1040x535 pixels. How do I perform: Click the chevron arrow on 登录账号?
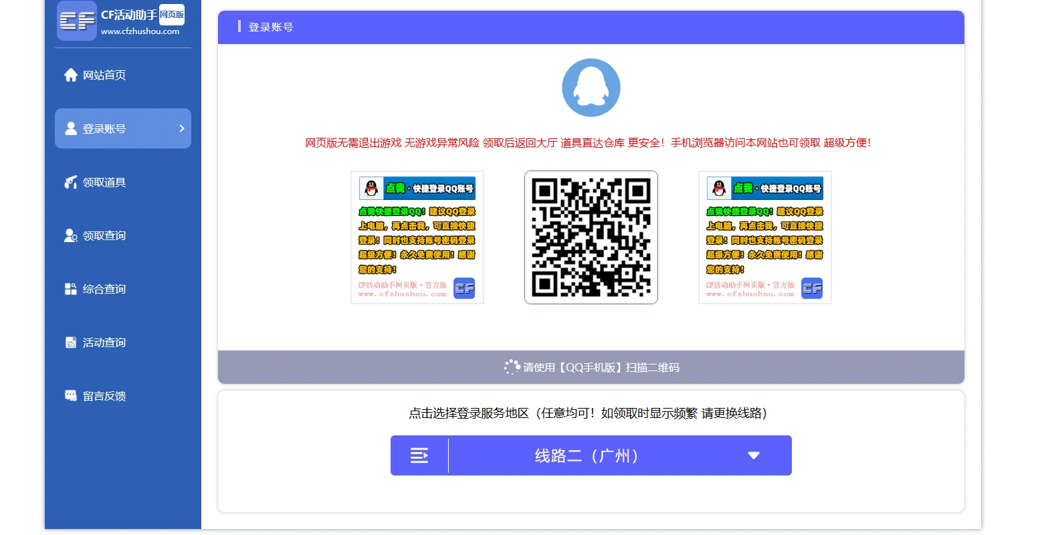coord(181,128)
